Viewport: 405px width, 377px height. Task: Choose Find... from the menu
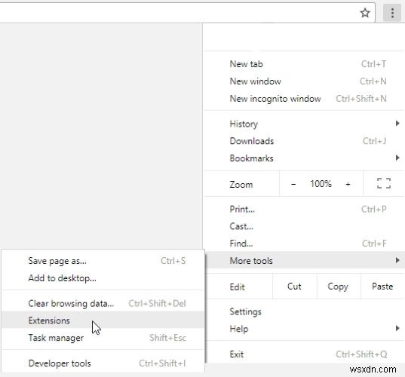point(305,244)
